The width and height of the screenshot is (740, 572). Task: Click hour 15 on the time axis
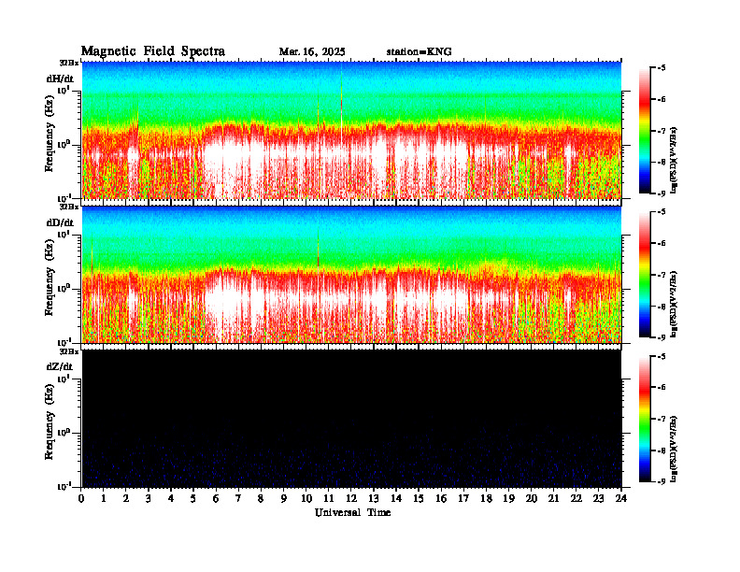point(419,499)
